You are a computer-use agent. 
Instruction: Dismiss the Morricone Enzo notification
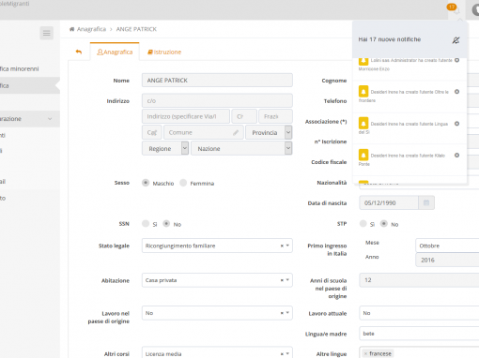pos(456,60)
